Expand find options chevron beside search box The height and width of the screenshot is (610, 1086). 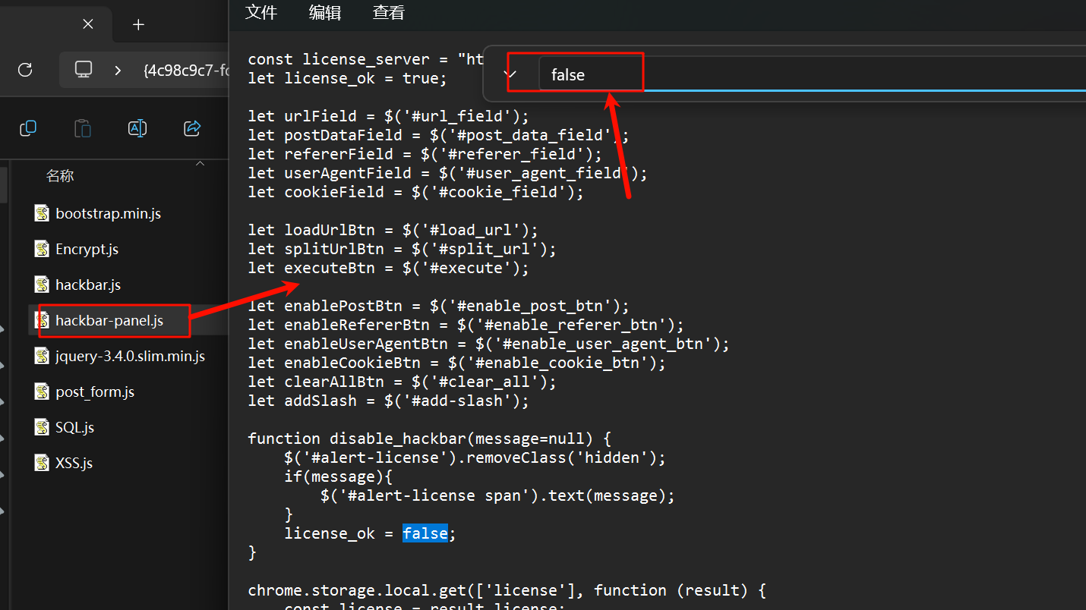pyautogui.click(x=511, y=74)
